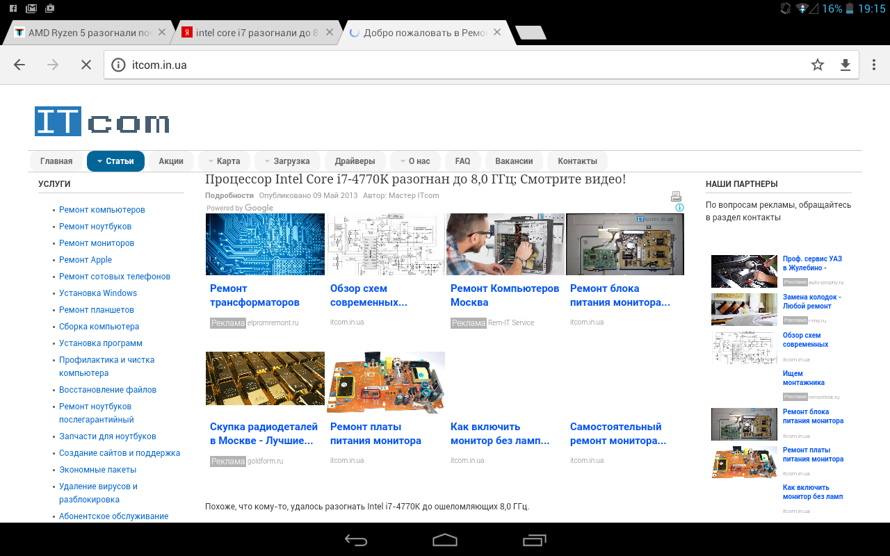
Task: Print the article with the printer icon
Action: [x=676, y=197]
